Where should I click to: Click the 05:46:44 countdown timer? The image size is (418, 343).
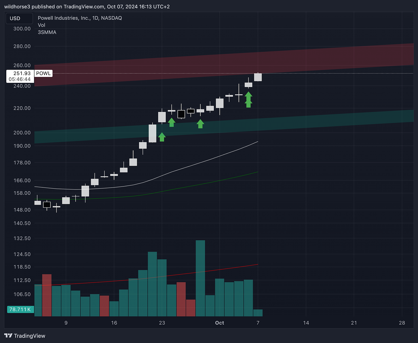[20, 79]
